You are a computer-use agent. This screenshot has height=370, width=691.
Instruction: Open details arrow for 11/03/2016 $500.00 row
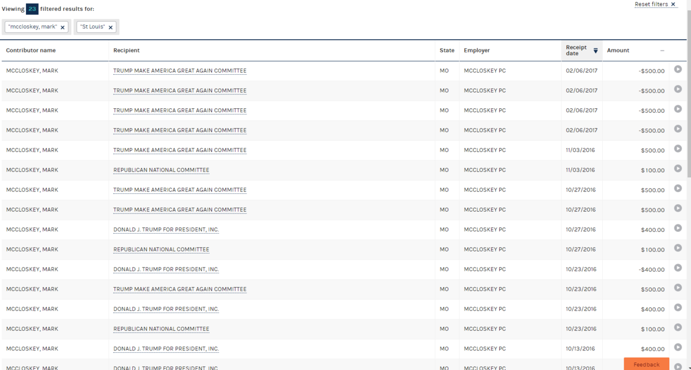coord(678,148)
